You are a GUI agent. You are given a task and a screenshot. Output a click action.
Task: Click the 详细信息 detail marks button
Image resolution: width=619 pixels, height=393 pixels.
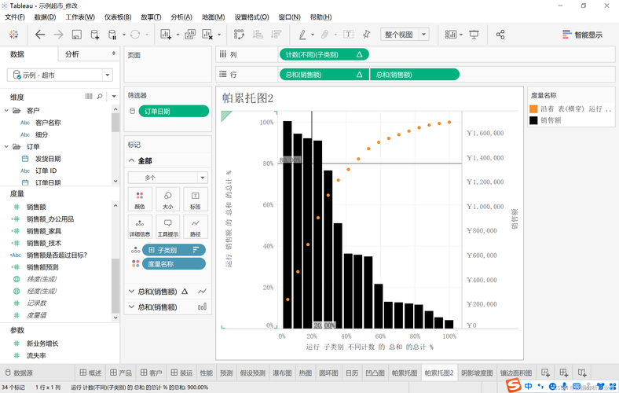[x=140, y=227]
